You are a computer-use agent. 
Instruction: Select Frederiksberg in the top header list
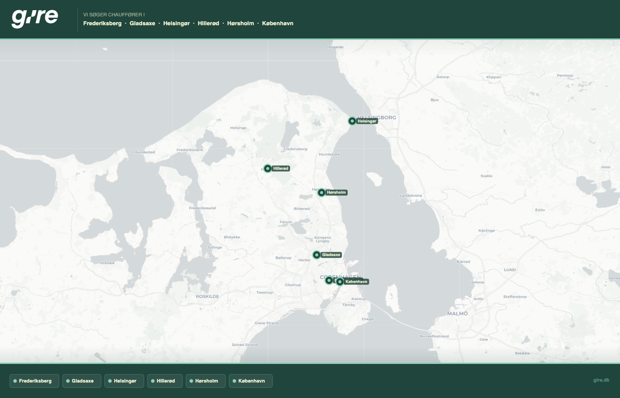(x=102, y=23)
